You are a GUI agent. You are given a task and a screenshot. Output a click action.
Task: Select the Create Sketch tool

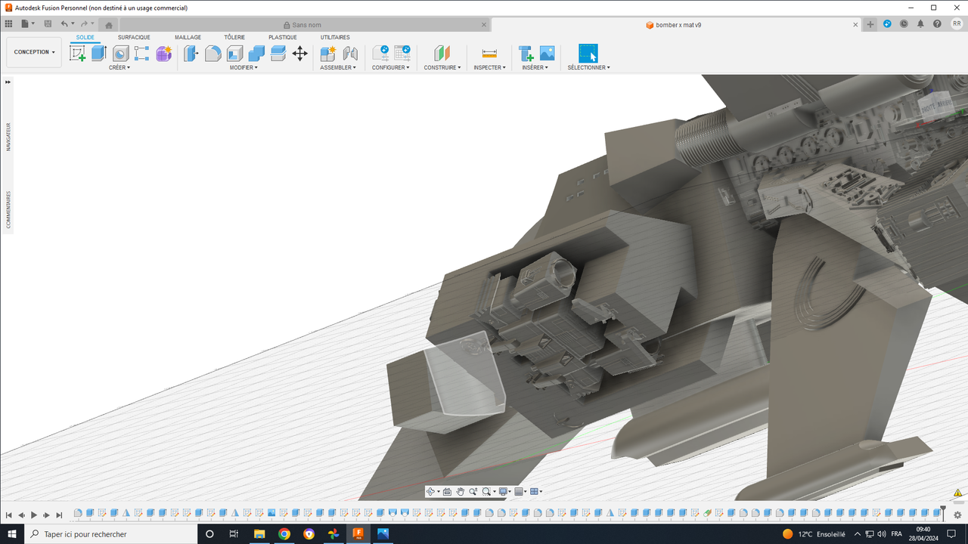click(x=77, y=53)
